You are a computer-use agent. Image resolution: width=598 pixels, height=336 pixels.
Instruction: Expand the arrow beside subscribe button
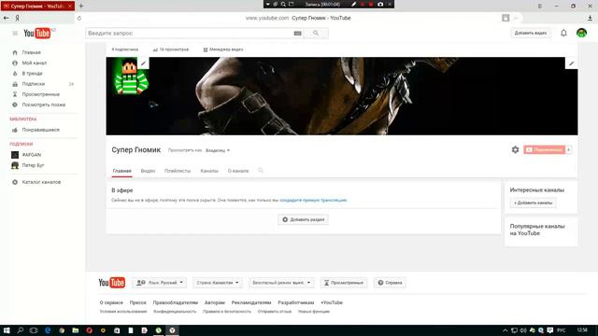point(569,149)
